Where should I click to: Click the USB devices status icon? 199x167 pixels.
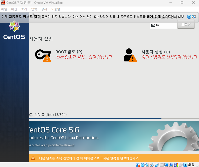click(x=157, y=165)
